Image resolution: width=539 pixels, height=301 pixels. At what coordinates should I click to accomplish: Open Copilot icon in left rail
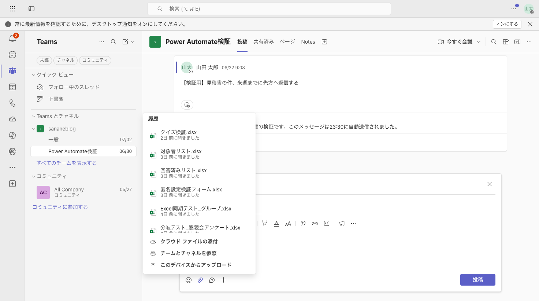[x=12, y=135]
